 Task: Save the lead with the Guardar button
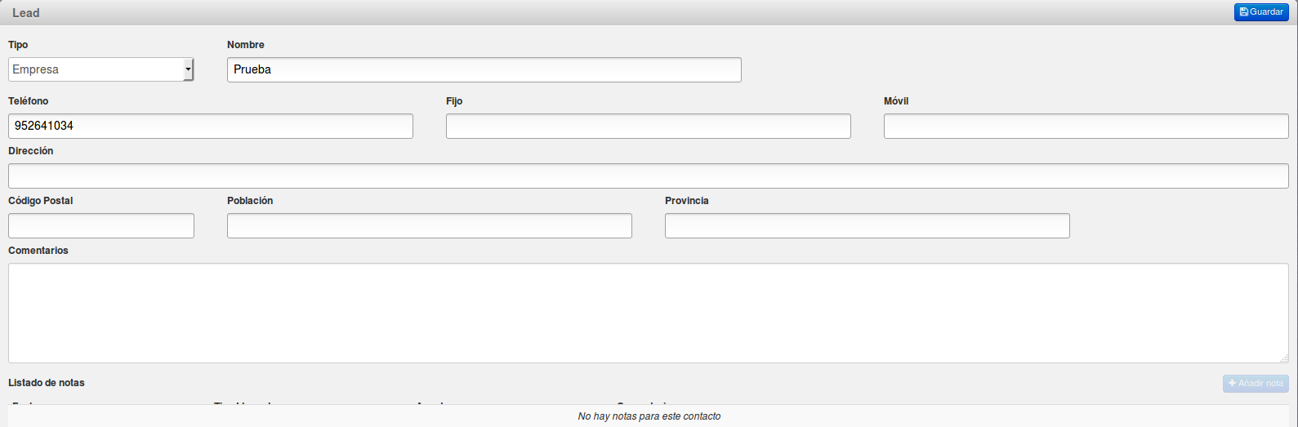[1261, 12]
